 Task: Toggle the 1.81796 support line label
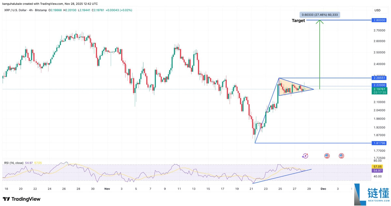click(379, 143)
